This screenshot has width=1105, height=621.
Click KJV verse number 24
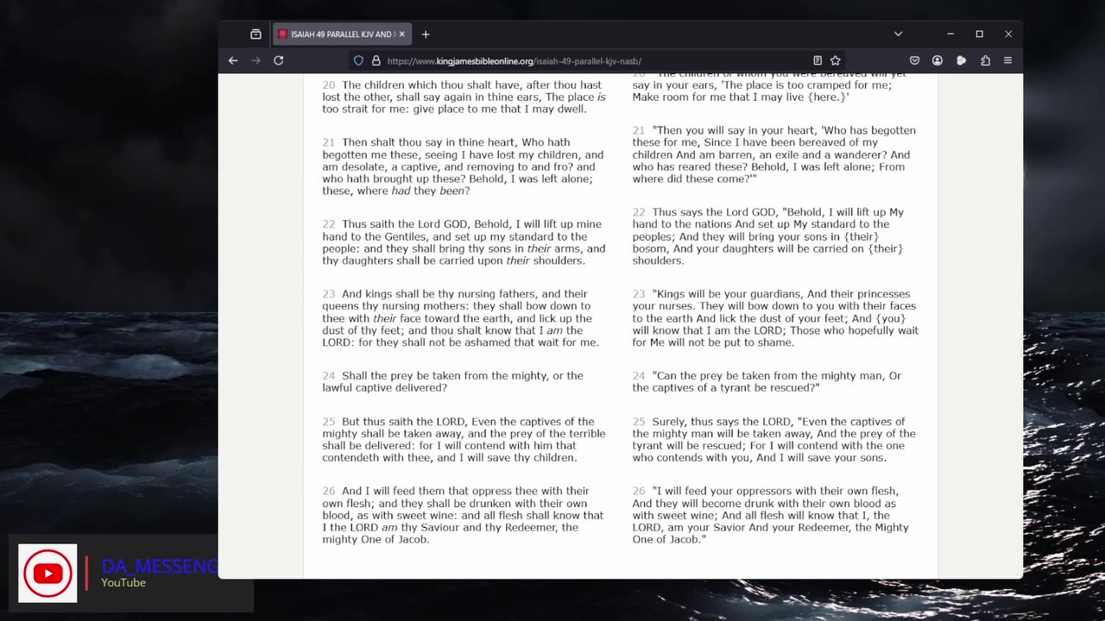tap(329, 376)
